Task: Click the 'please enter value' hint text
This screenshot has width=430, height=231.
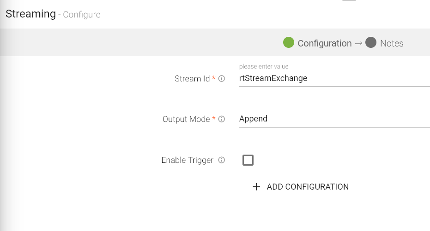Action: tap(264, 67)
